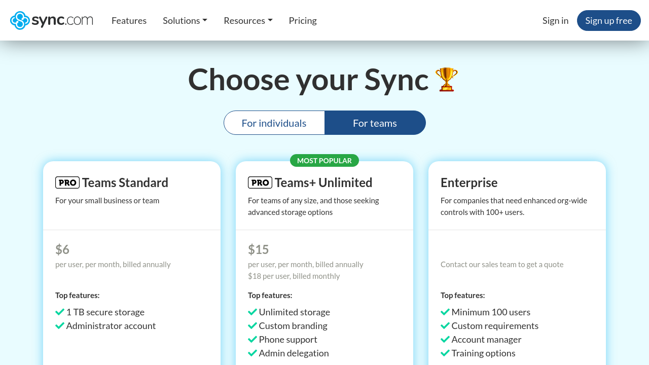Click the PRO badge on Teams+ Unlimited

click(260, 182)
